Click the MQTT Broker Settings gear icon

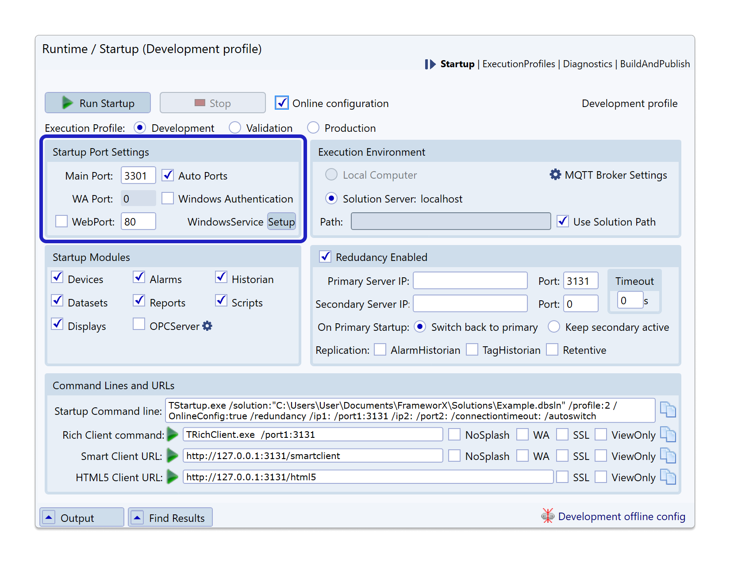coord(555,175)
